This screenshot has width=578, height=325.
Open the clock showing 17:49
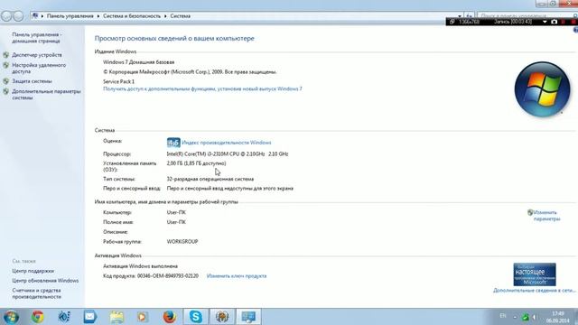[x=558, y=317]
